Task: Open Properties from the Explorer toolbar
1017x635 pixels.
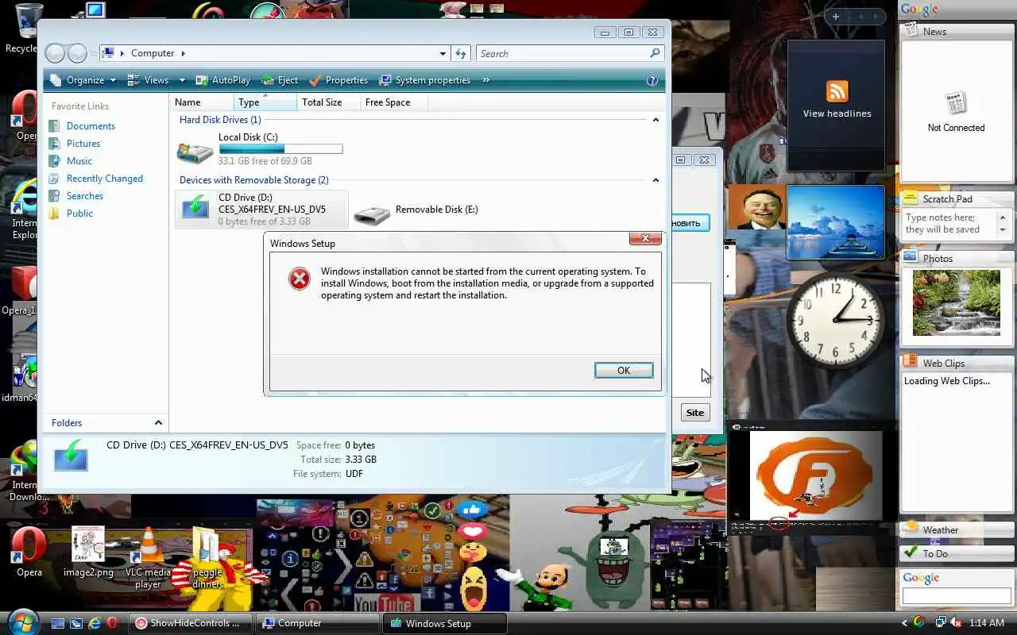Action: [x=338, y=80]
